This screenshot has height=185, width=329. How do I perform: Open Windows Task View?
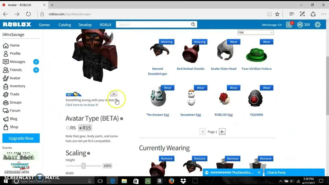(100, 181)
